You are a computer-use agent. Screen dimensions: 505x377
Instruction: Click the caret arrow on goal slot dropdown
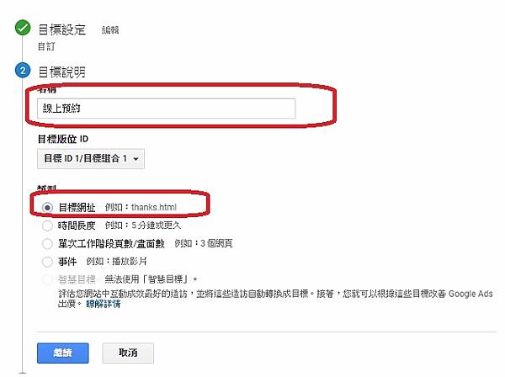point(136,159)
